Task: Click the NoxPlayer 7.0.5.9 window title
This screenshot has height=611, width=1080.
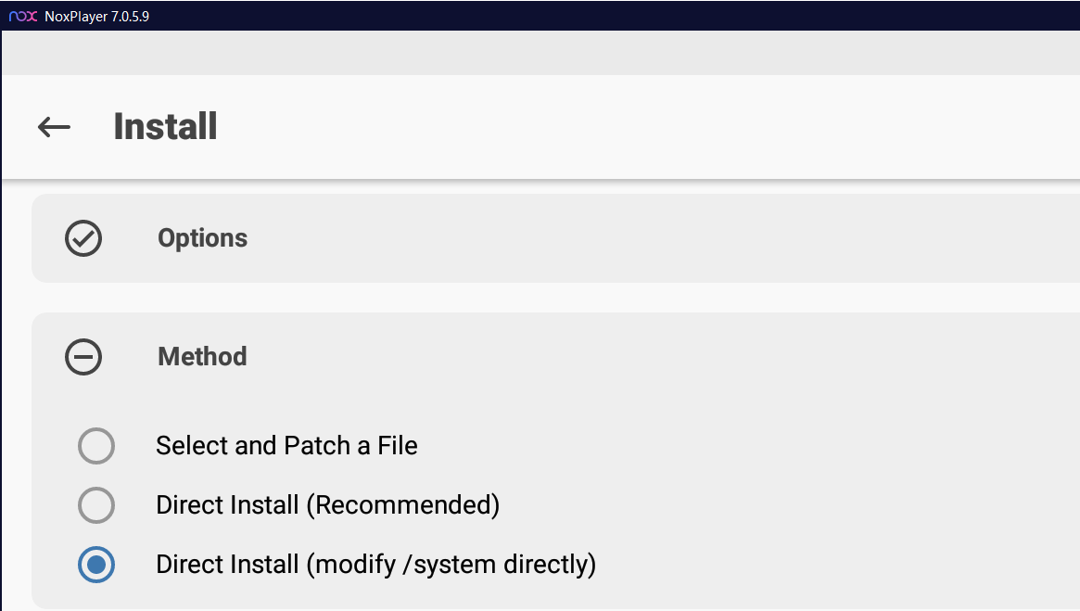Action: 97,16
